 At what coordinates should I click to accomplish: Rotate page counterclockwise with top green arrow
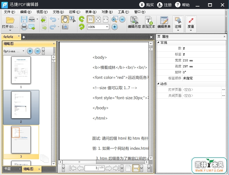point(82,19)
